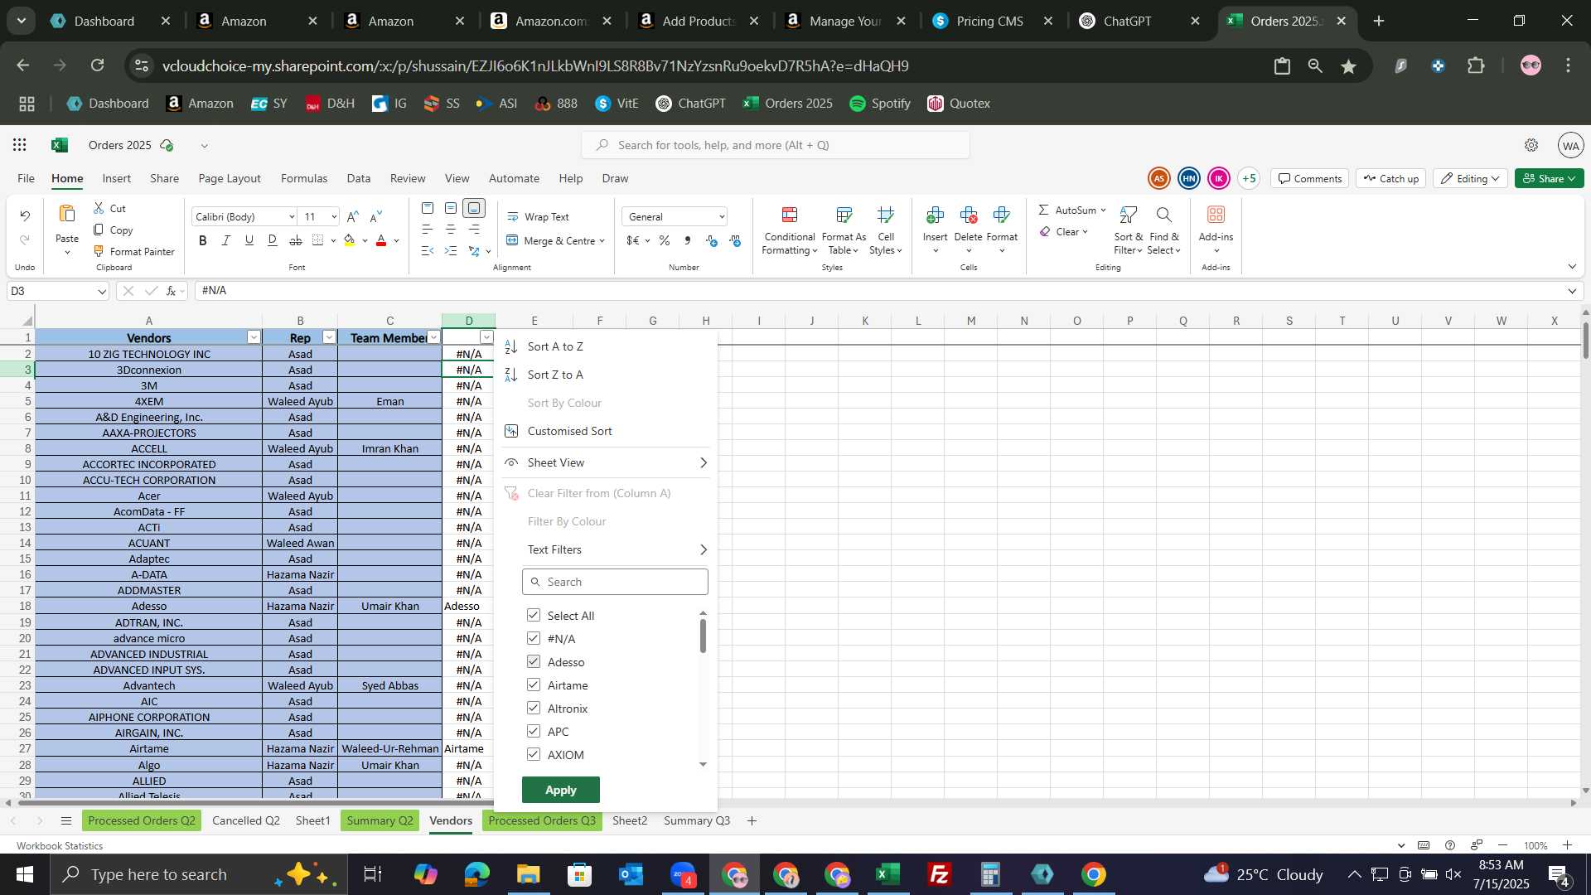Click the Underline formatting icon
This screenshot has width=1591, height=895.
point(249,240)
